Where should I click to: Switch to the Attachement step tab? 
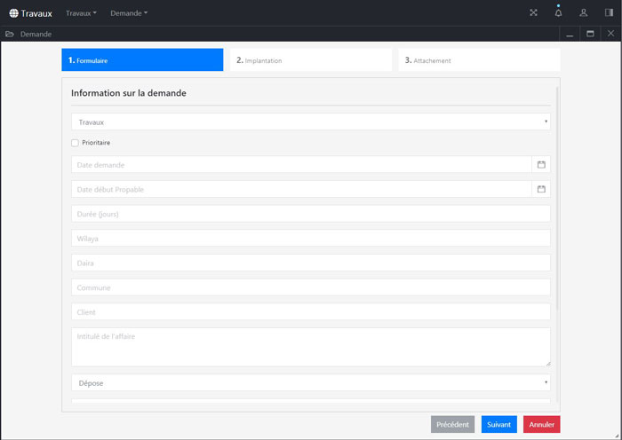point(479,60)
